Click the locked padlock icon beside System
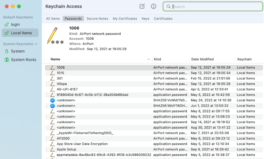 click(6, 51)
